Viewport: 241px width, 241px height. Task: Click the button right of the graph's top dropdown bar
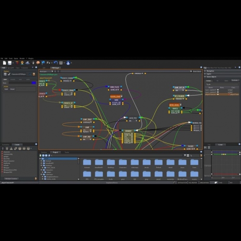[197, 71]
